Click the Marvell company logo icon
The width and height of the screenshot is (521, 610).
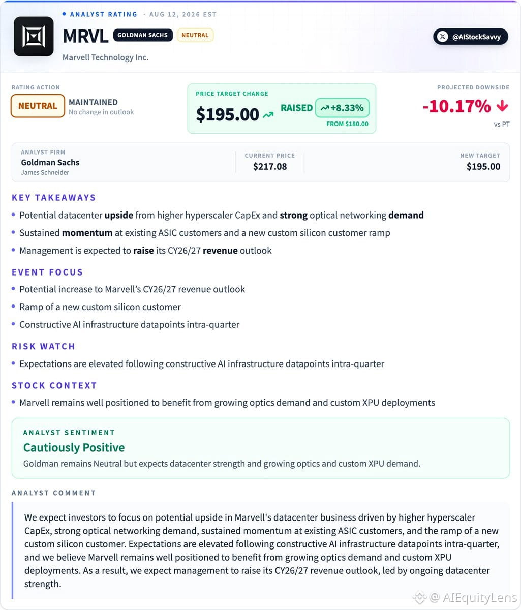pyautogui.click(x=34, y=37)
